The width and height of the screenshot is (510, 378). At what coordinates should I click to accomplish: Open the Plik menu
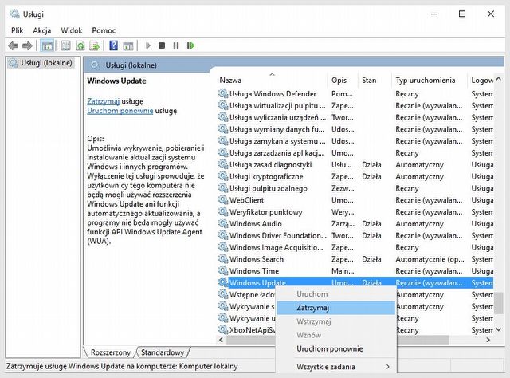[x=18, y=30]
